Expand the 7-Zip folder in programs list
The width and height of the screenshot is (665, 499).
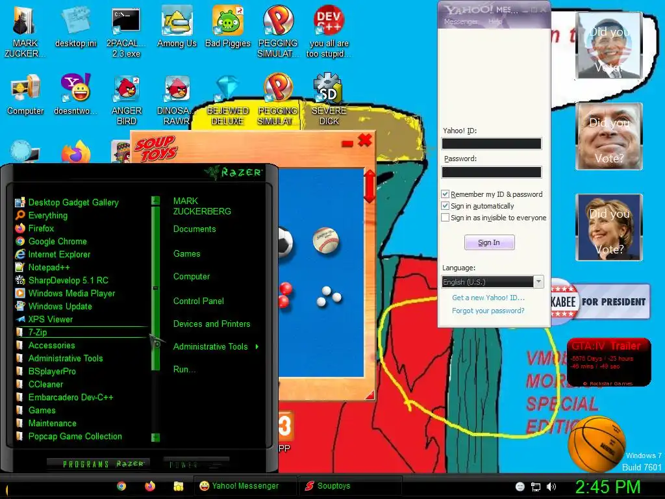pyautogui.click(x=81, y=332)
